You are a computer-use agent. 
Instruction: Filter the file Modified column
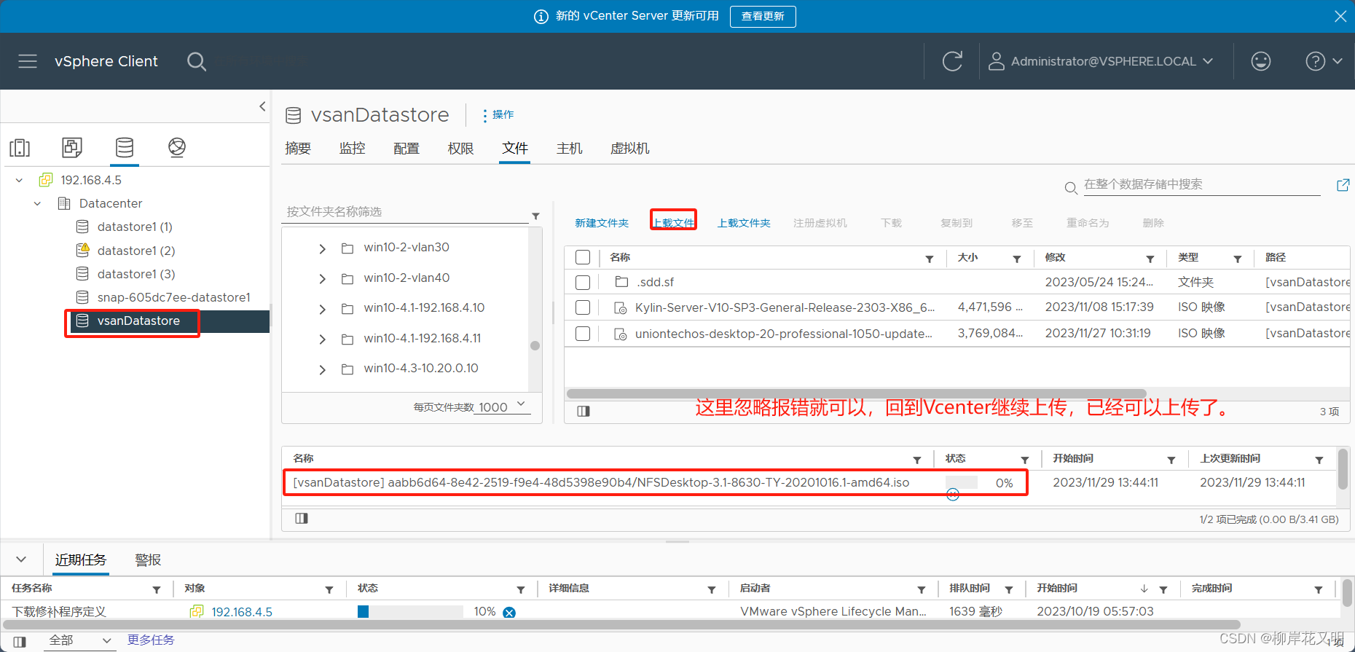tap(1150, 259)
